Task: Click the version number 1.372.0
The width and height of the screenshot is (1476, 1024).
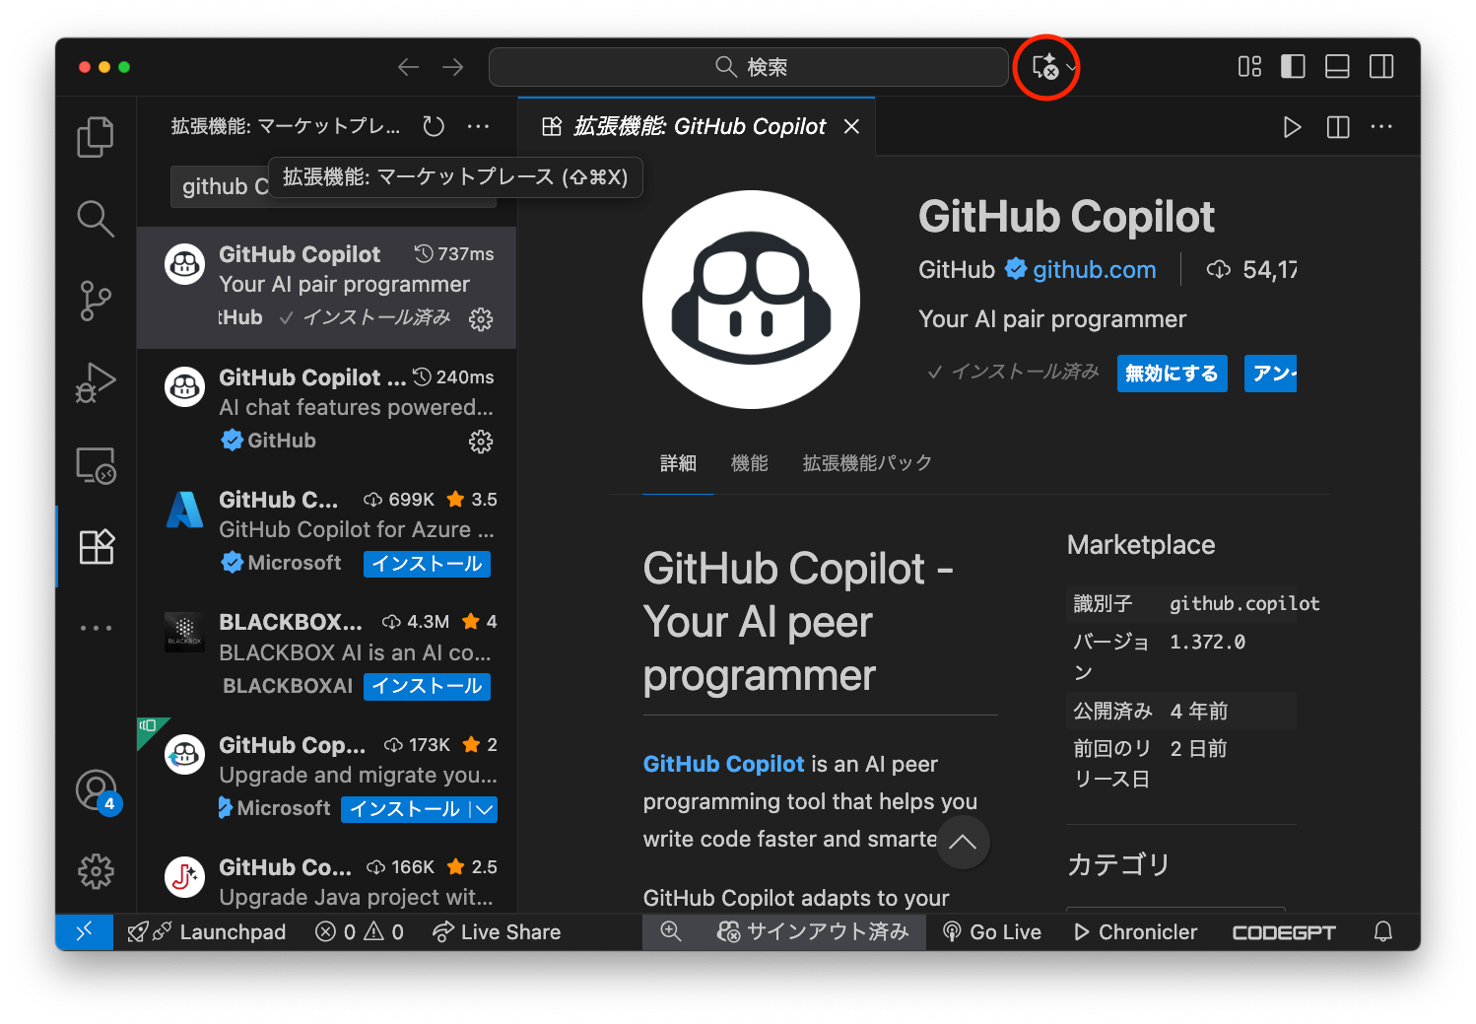Action: coord(1208,642)
